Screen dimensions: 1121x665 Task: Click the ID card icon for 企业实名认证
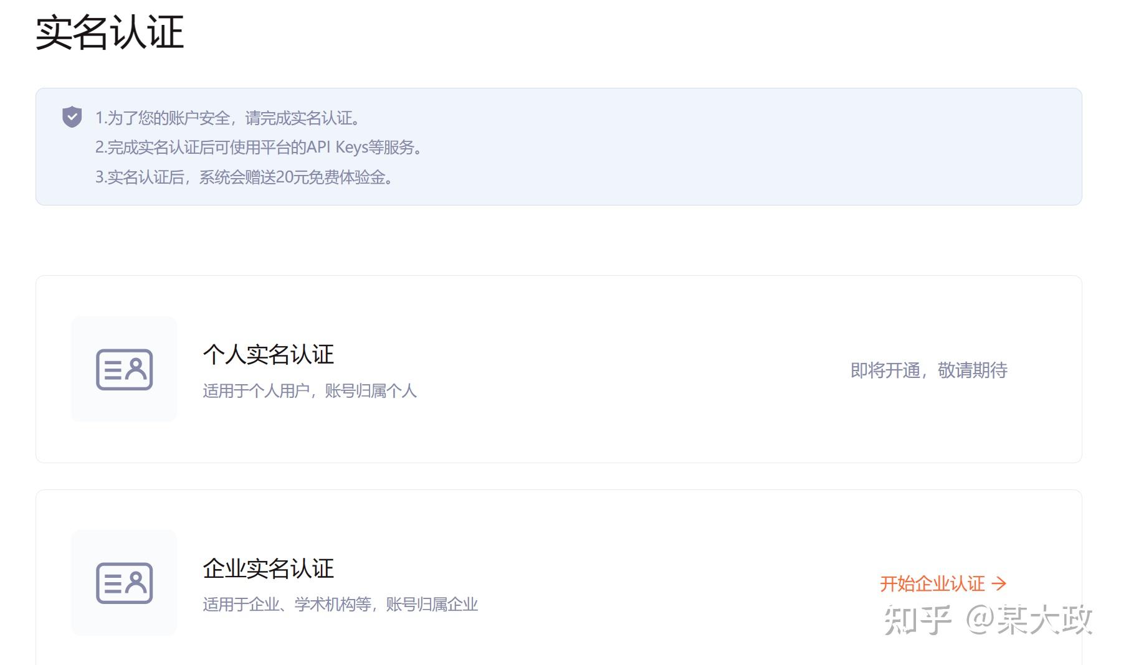(124, 583)
